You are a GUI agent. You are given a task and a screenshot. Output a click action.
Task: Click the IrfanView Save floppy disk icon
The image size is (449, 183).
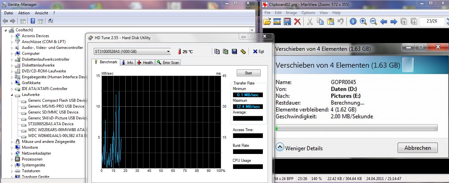pos(287,22)
